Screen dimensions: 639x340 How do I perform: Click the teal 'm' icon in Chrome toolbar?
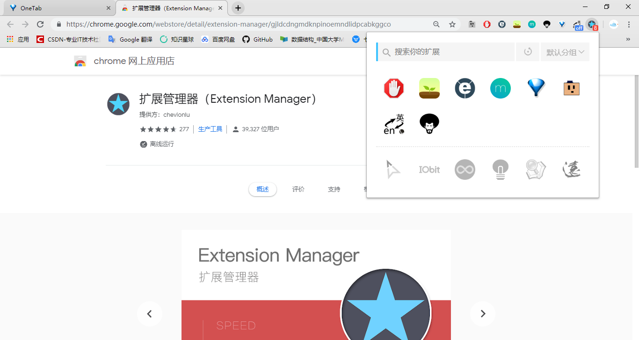pyautogui.click(x=532, y=24)
